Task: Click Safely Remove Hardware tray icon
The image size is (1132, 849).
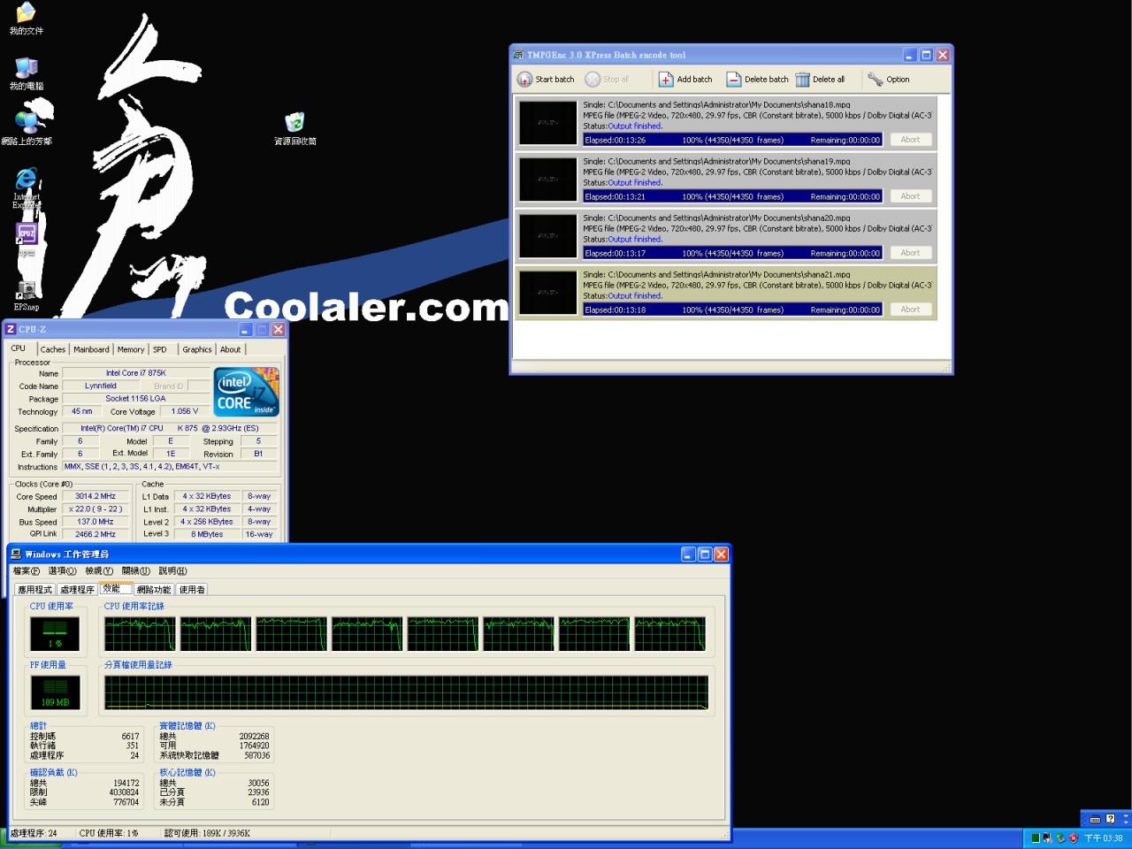Action: pos(1060,838)
